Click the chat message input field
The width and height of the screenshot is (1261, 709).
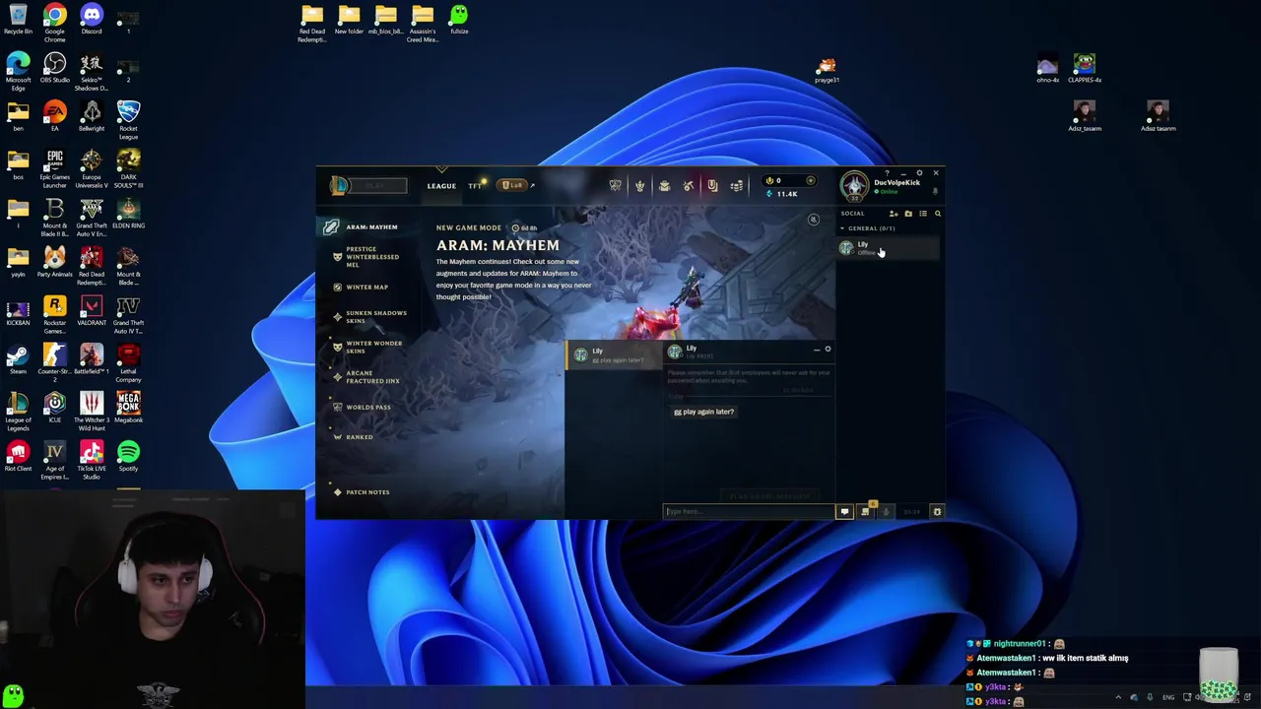(749, 511)
